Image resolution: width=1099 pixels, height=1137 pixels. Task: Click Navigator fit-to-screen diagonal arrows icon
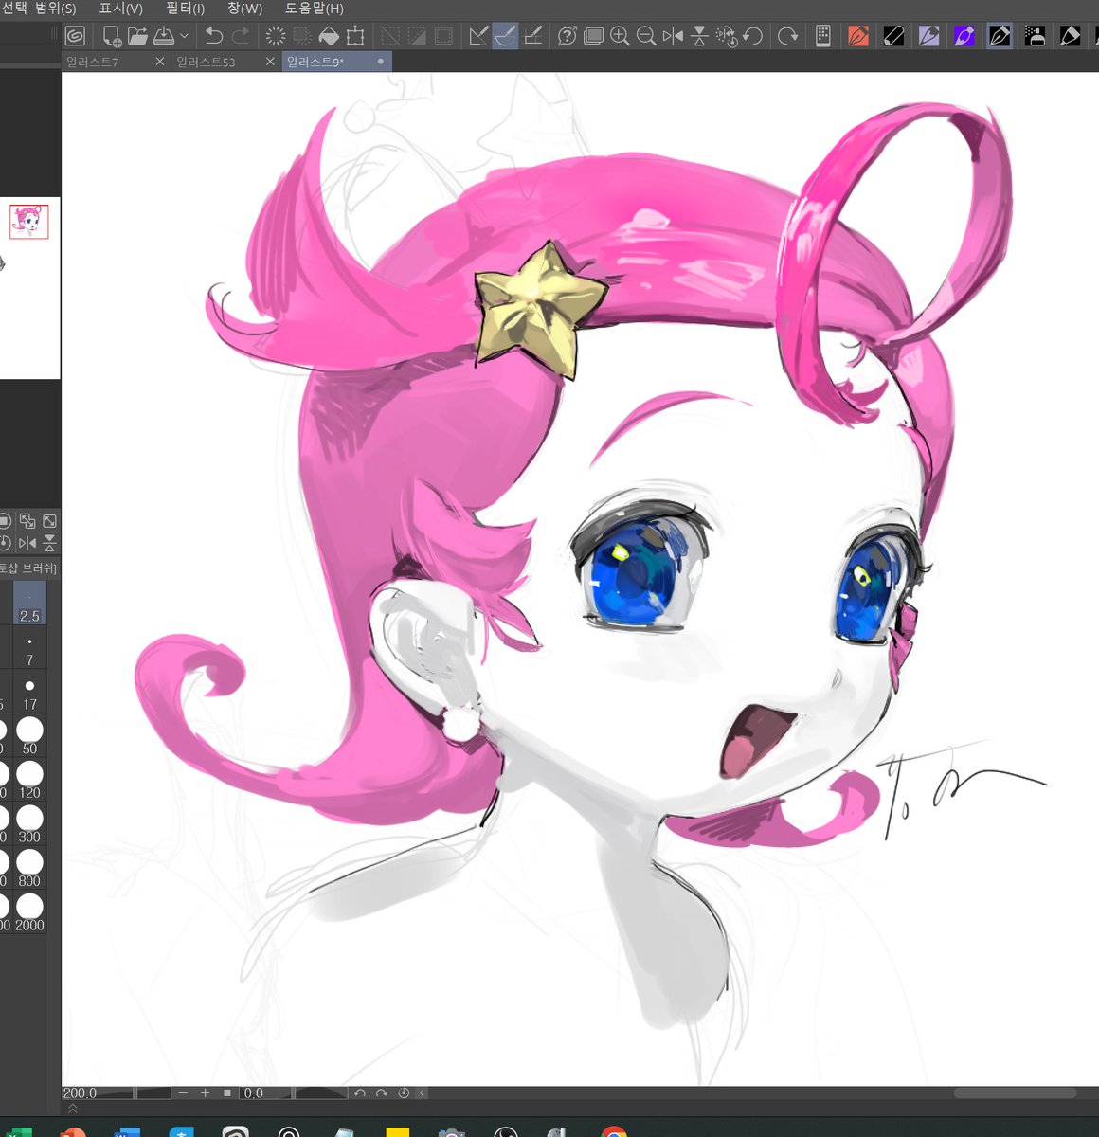[x=49, y=521]
